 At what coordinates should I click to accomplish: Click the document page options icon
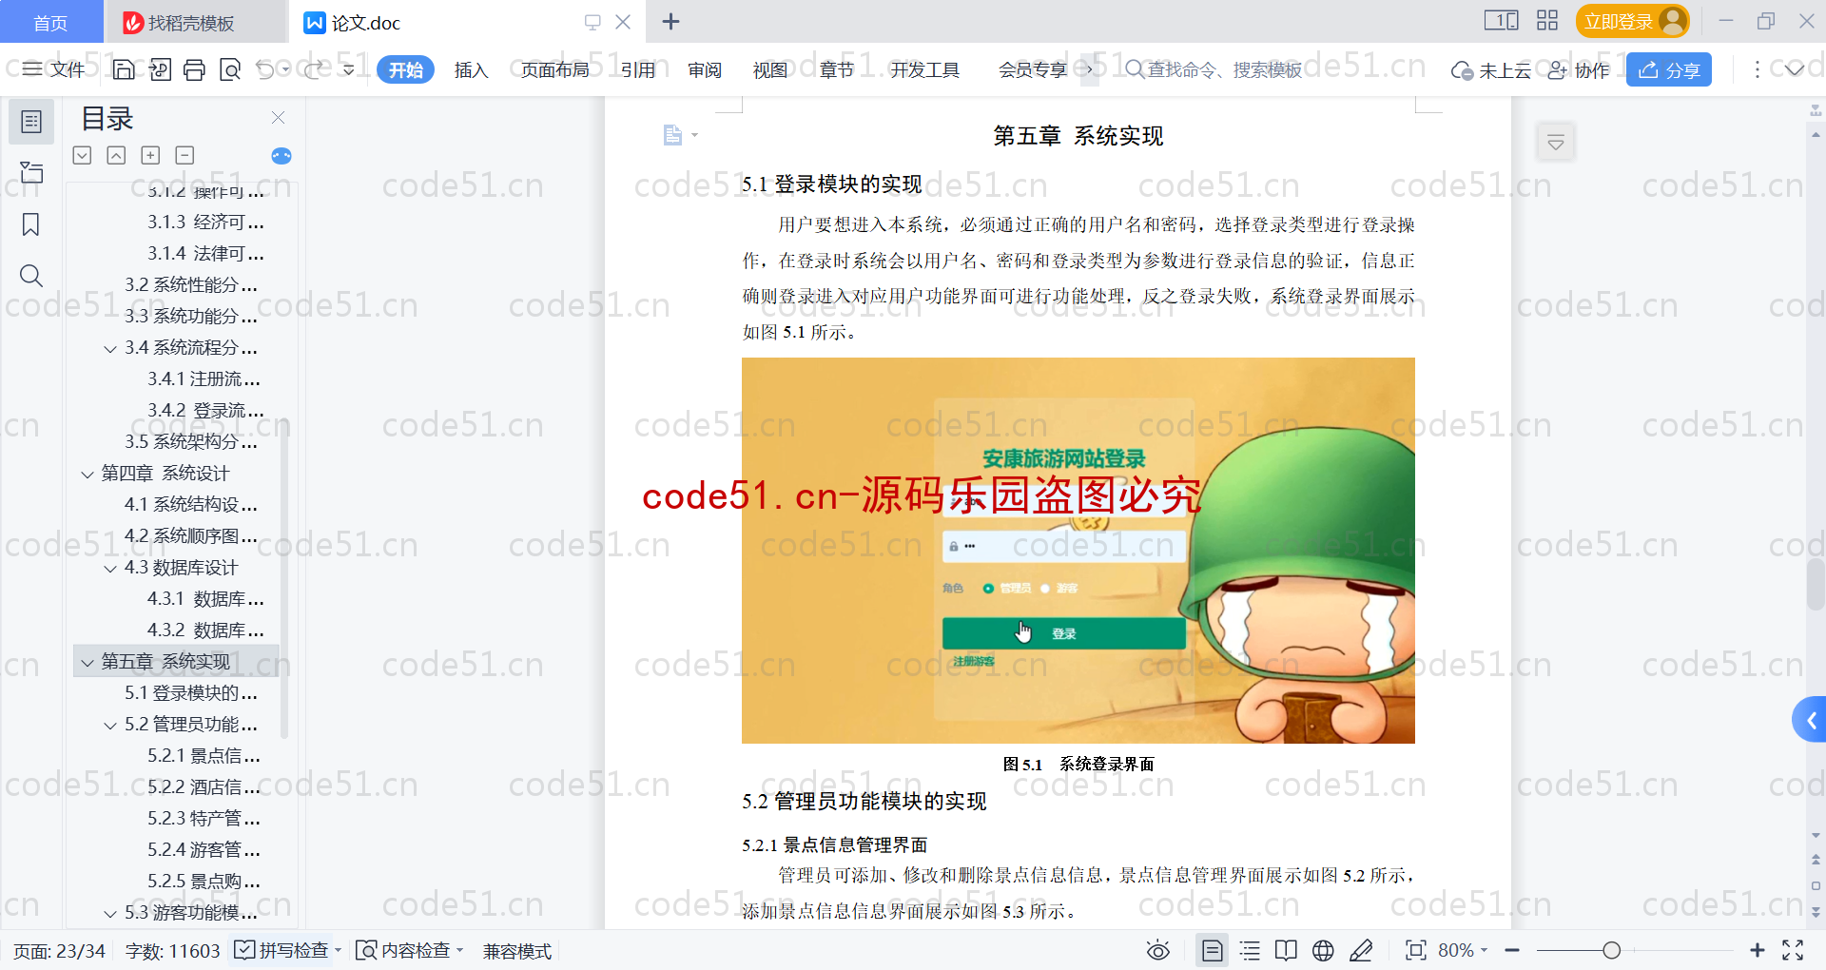673,135
